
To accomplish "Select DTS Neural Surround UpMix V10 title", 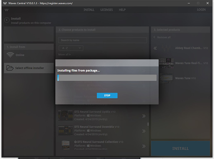I will [95, 112].
